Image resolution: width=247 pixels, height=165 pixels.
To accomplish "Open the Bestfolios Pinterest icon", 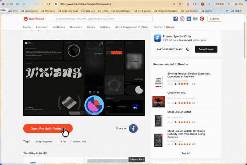I will (202, 19).
